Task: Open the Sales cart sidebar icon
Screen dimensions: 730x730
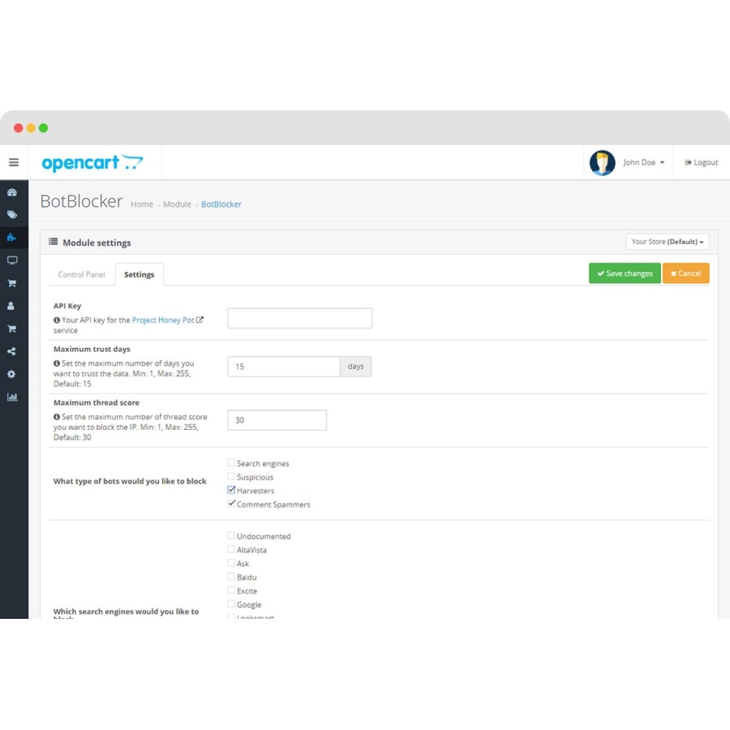Action: 12,283
